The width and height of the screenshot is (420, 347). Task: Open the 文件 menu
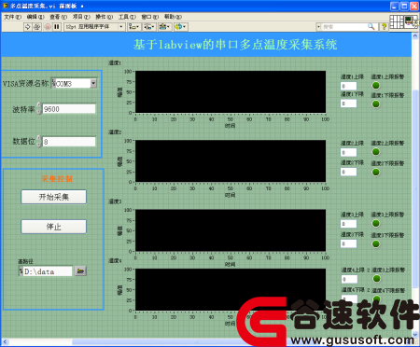click(x=12, y=17)
